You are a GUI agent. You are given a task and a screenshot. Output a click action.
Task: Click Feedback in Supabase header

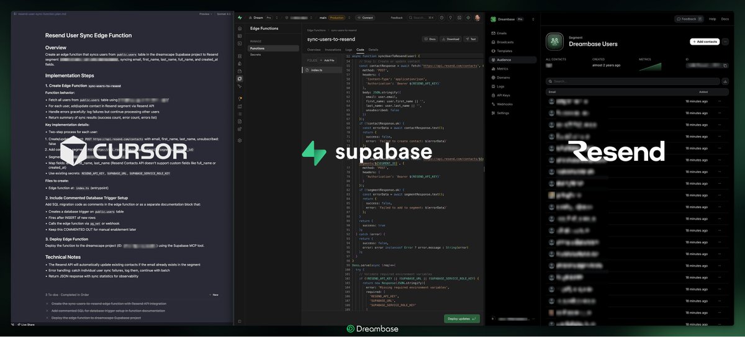396,17
